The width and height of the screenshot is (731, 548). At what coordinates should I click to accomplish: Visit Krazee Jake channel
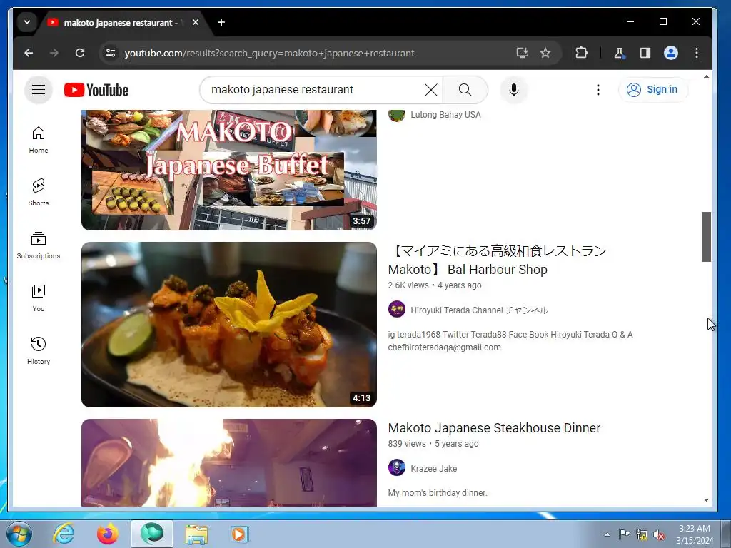pyautogui.click(x=433, y=468)
